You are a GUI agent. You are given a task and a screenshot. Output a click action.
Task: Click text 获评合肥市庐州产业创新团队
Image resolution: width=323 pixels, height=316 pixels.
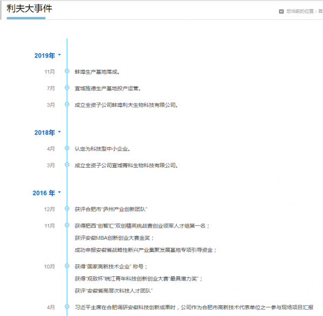pos(111,209)
